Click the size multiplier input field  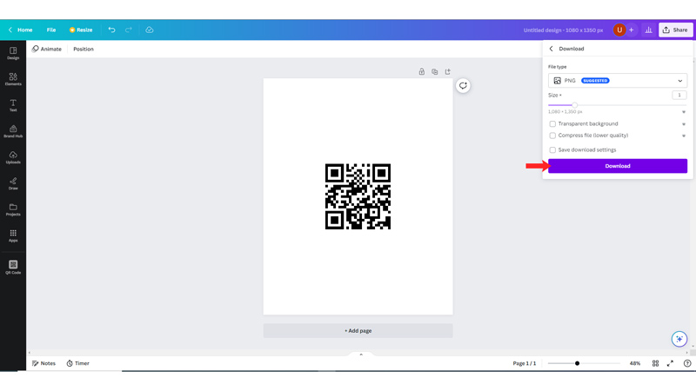[679, 95]
